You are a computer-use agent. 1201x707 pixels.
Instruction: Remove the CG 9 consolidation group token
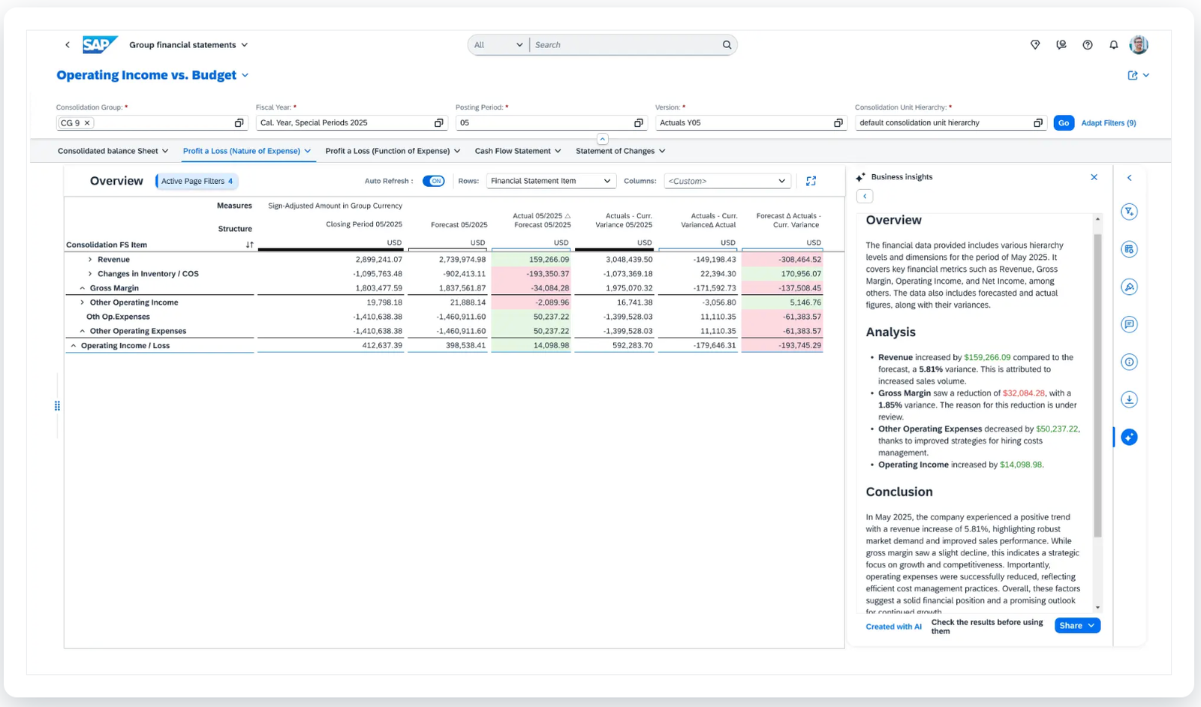[x=87, y=123]
